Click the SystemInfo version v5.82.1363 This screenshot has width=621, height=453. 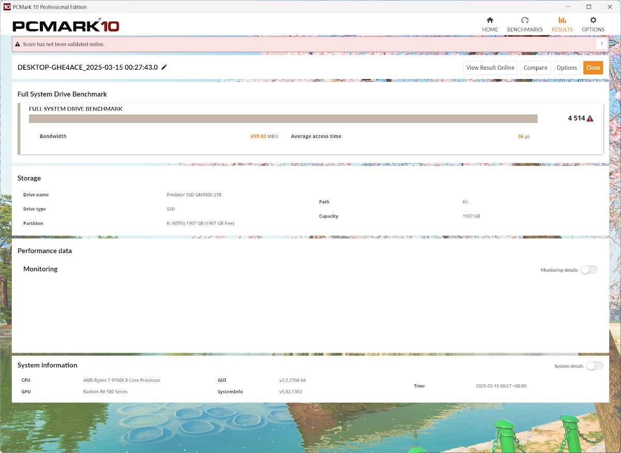(290, 392)
